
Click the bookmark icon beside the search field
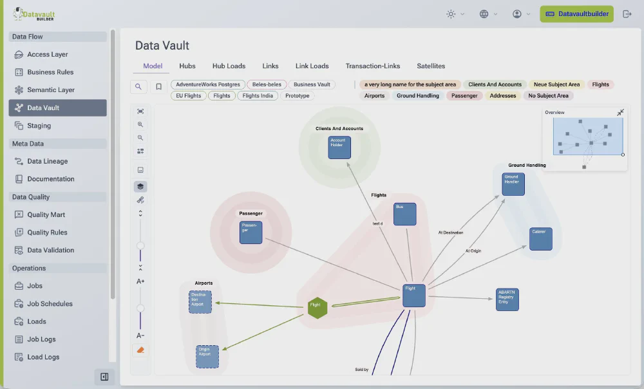coord(157,86)
